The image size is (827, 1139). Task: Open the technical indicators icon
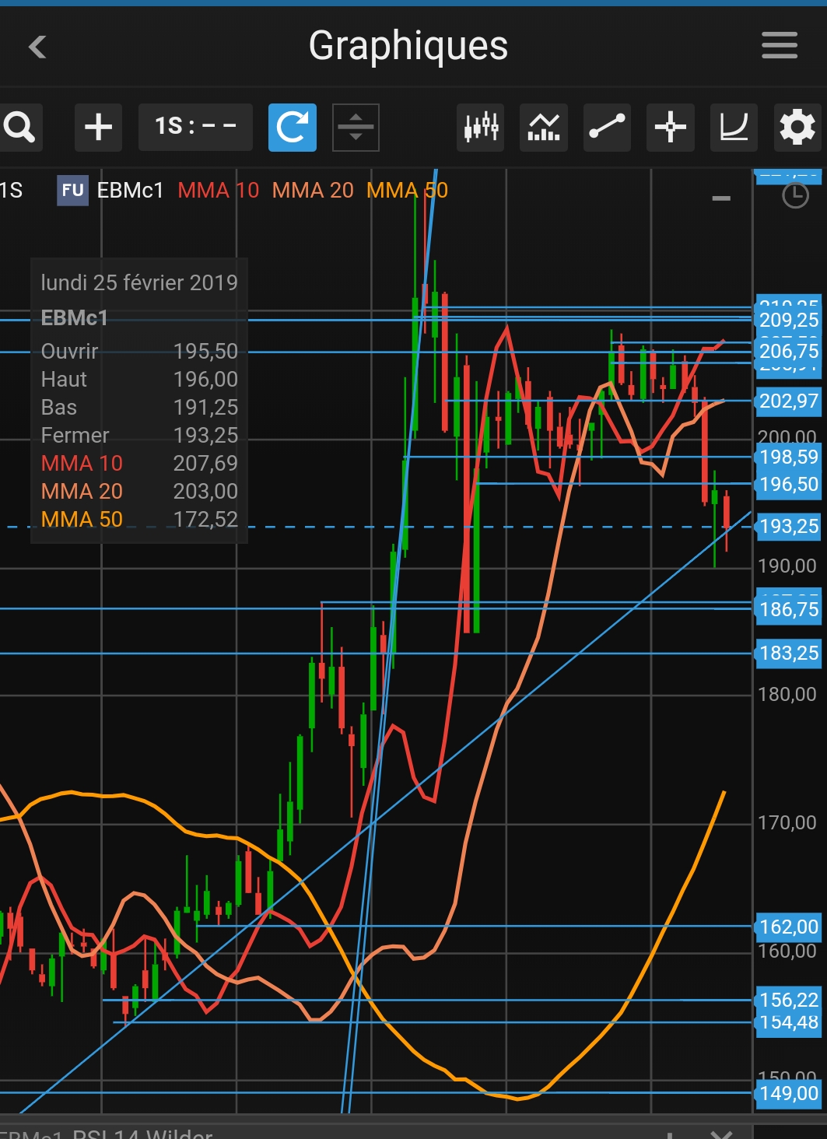coord(544,127)
